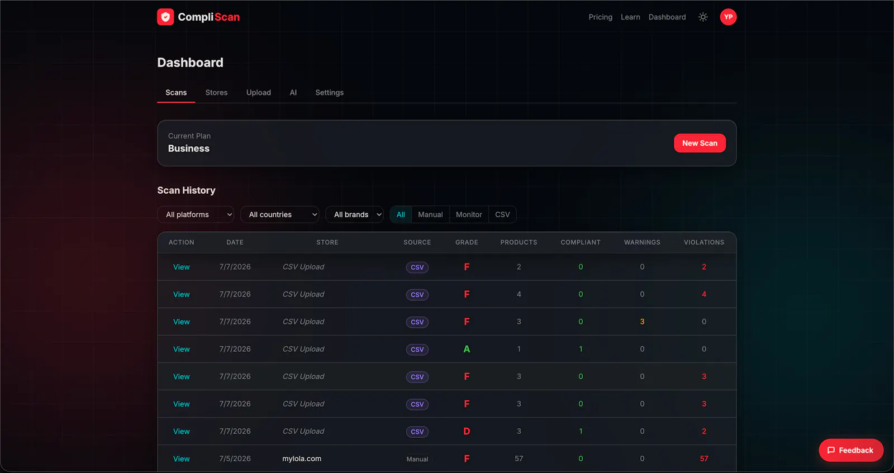The width and height of the screenshot is (894, 473).
Task: Click the CSV badge in grade A row
Action: 417,350
